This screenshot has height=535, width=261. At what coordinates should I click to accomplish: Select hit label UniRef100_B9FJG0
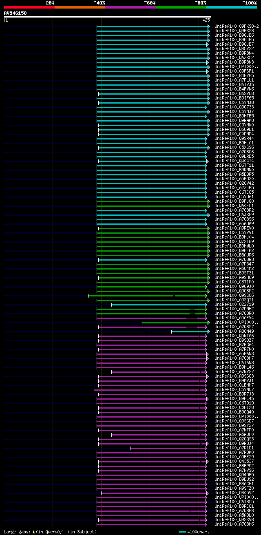tap(234, 201)
